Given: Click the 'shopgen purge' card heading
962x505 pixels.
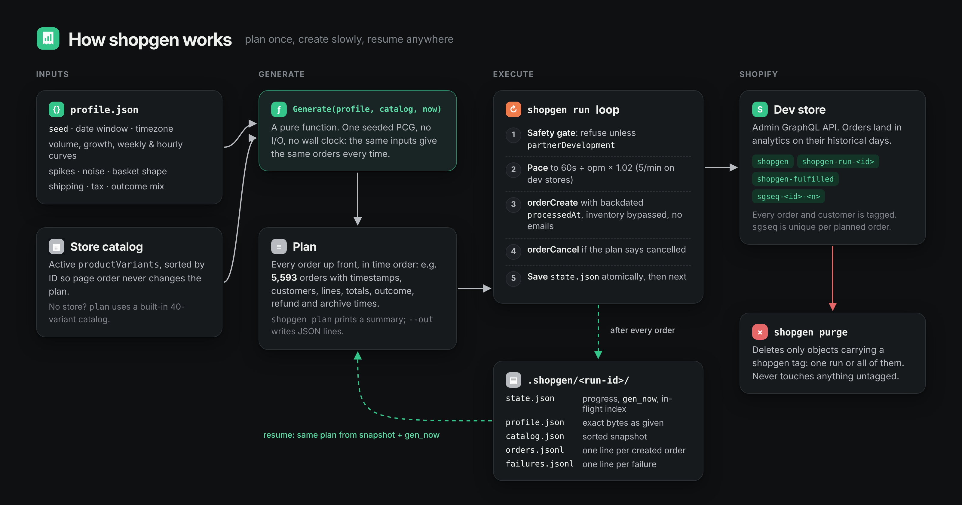Looking at the screenshot, I should pyautogui.click(x=810, y=332).
